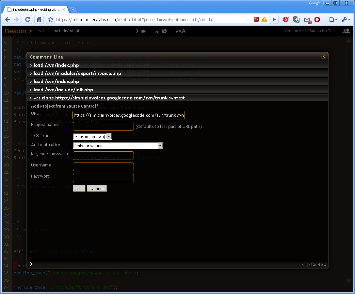The height and width of the screenshot is (294, 355).
Task: Click the Username field
Action: coord(103,167)
